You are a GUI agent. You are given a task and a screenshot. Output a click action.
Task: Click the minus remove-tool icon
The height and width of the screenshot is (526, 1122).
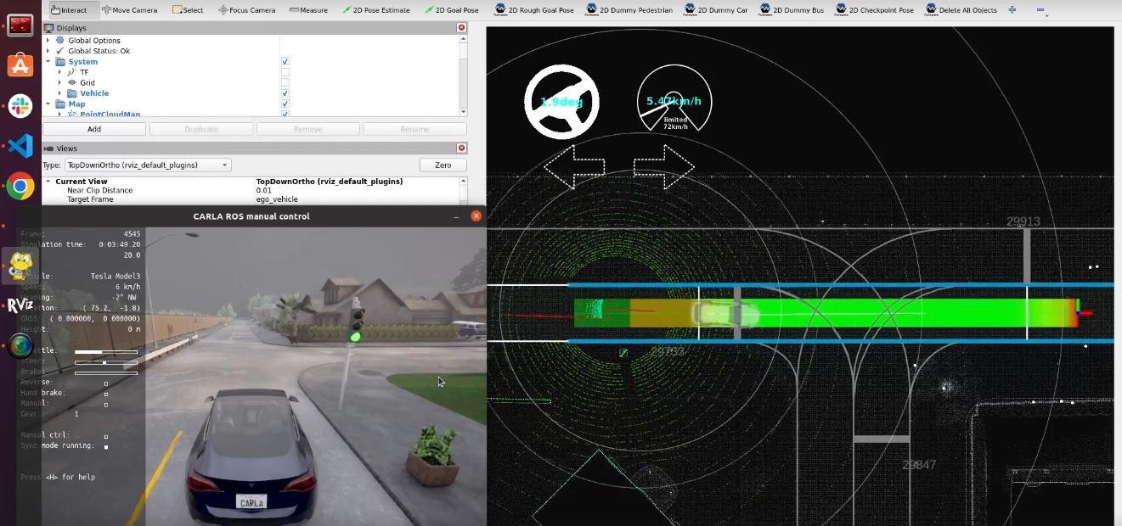[x=1040, y=10]
